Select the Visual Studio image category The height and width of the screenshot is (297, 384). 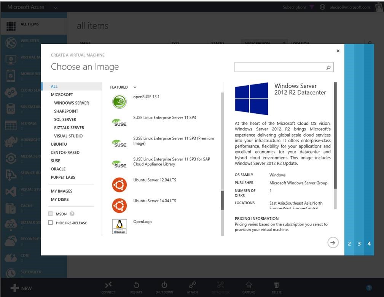click(69, 136)
